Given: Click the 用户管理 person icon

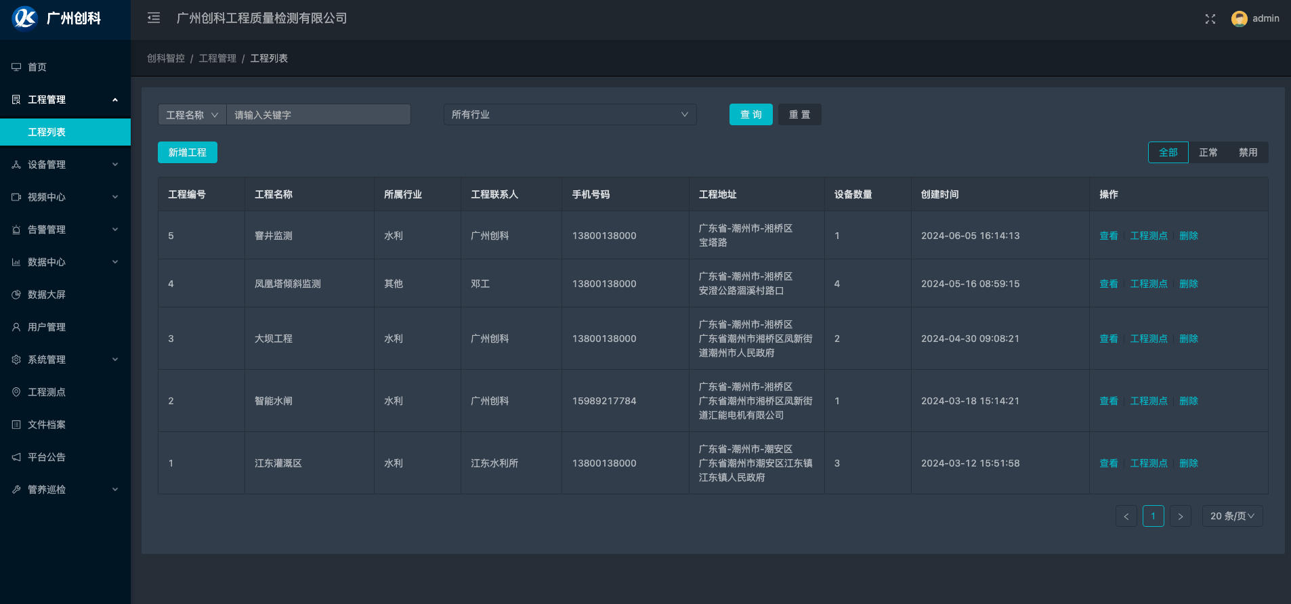Looking at the screenshot, I should pyautogui.click(x=16, y=327).
